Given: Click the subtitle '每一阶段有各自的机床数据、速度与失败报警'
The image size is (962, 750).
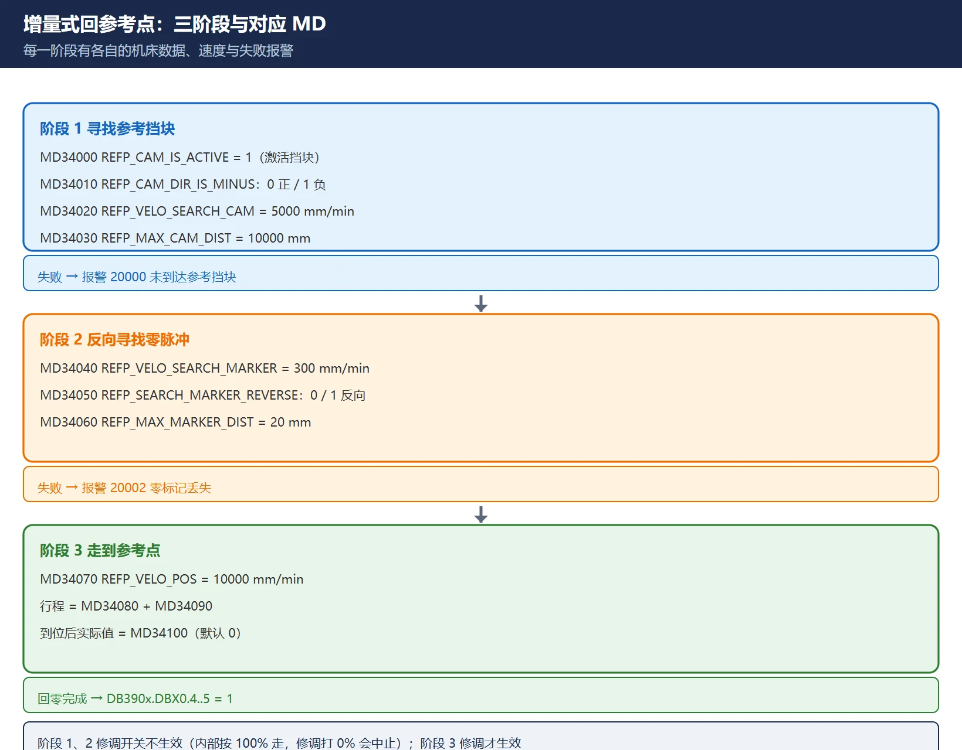Looking at the screenshot, I should coord(158,51).
